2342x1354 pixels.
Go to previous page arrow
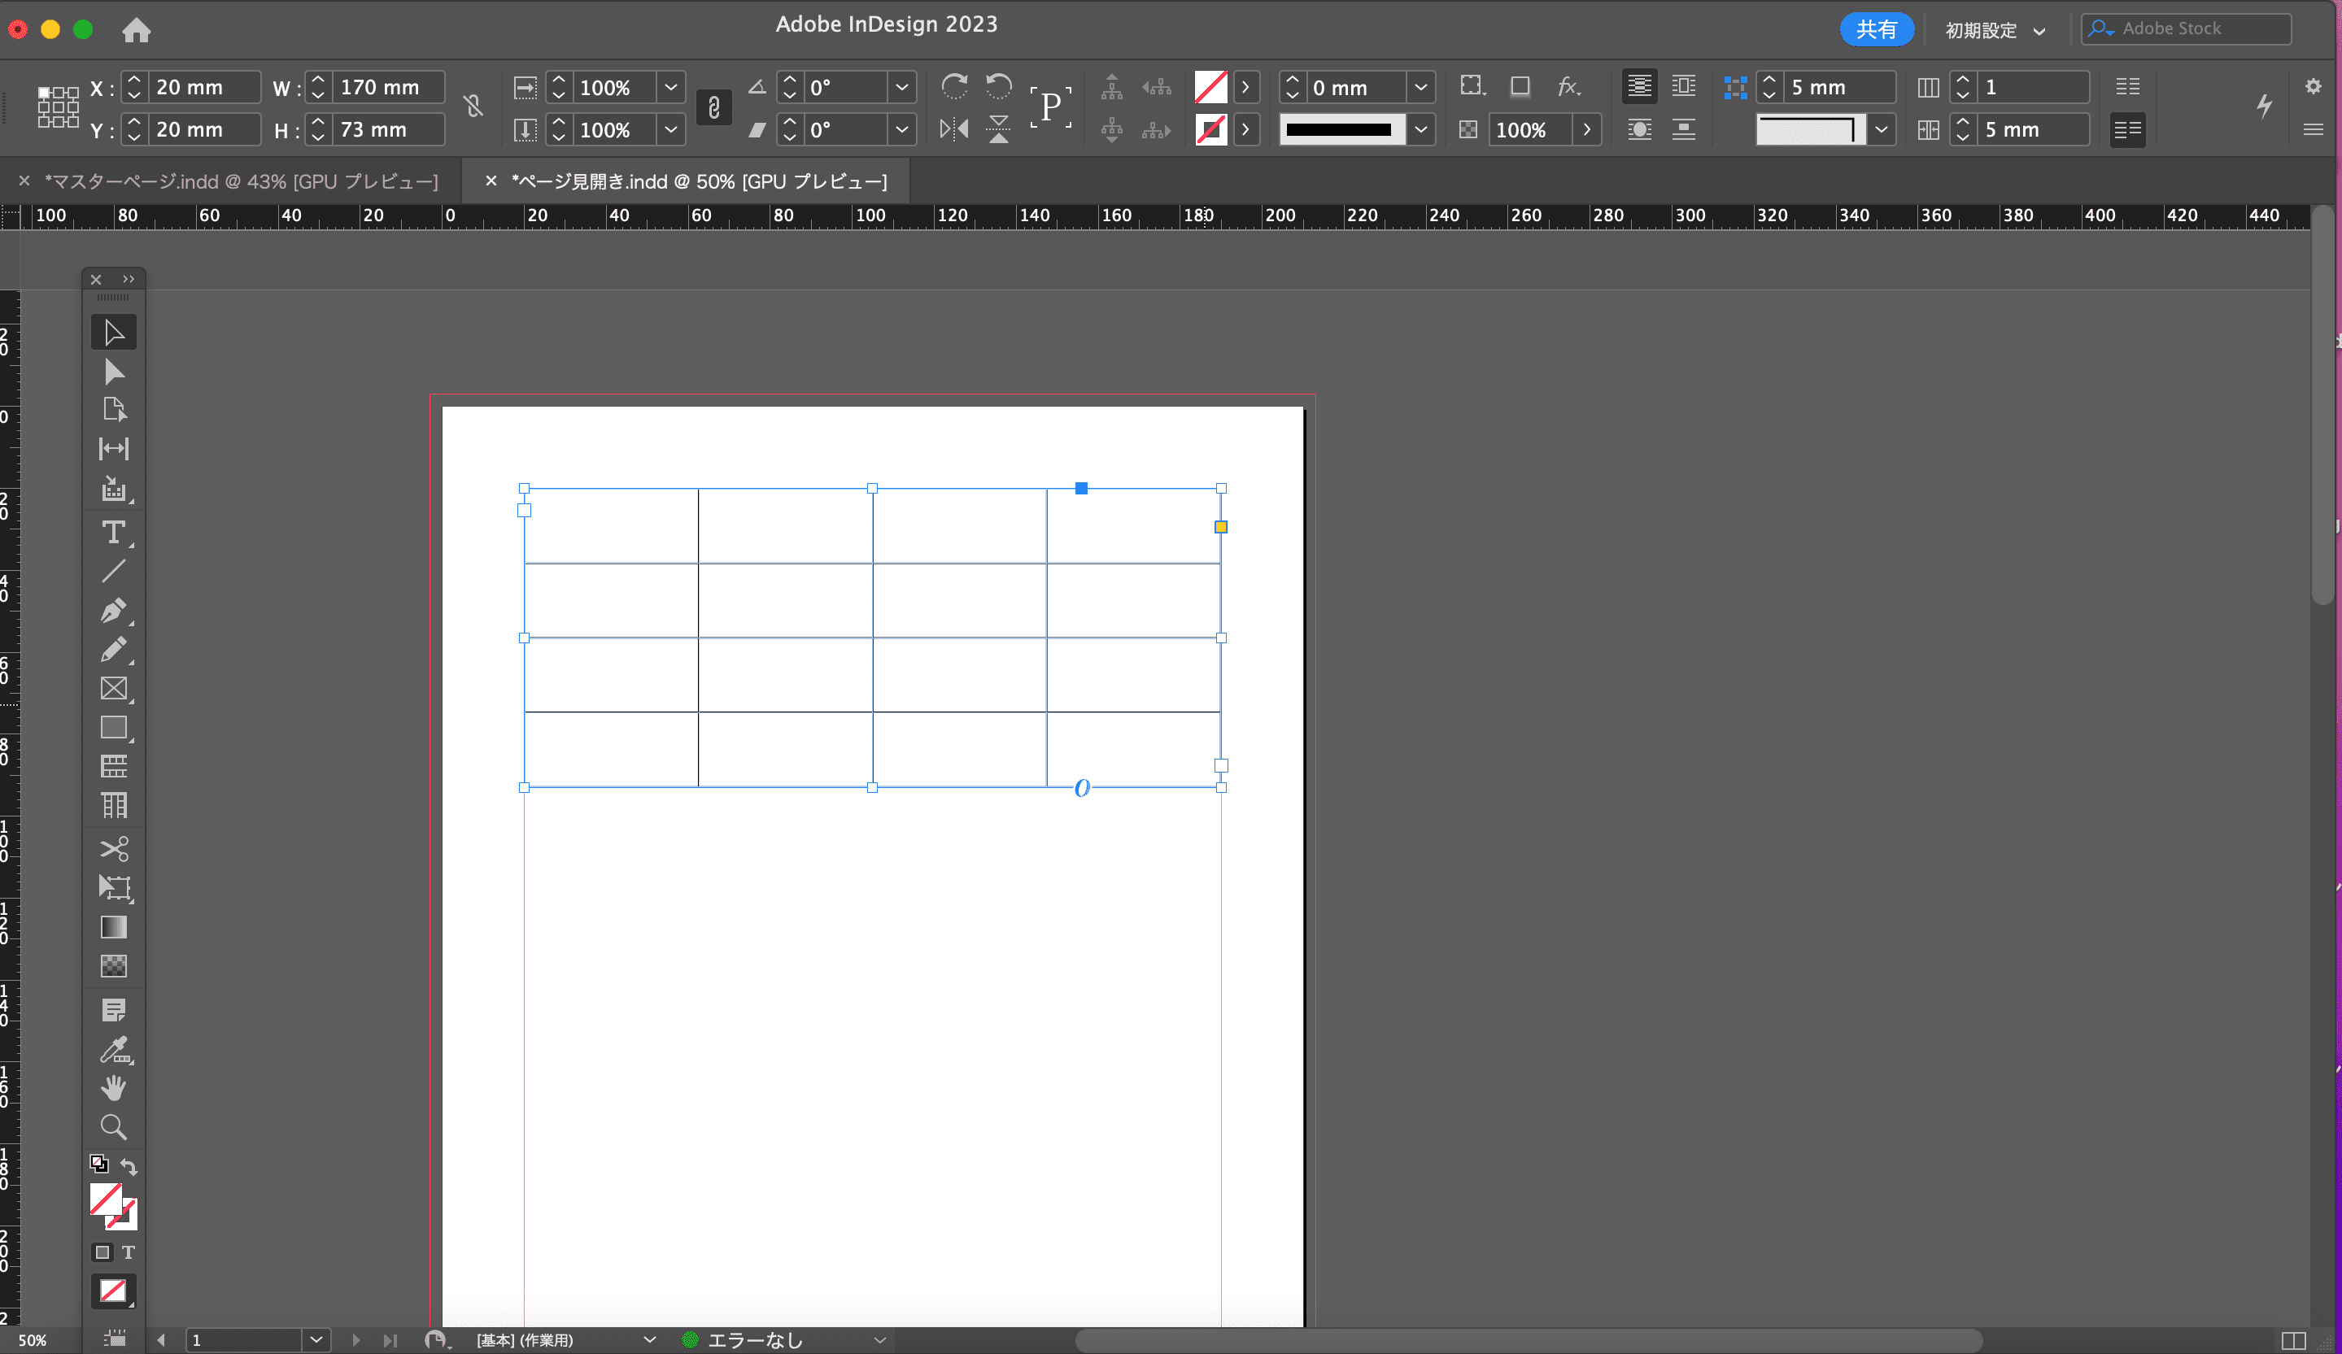161,1340
